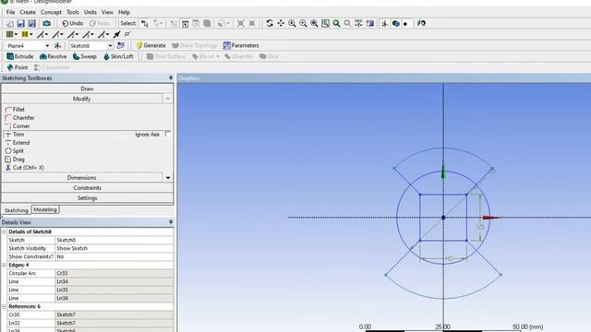
Task: Pin the Sketching Toolboxes panel
Action: 170,77
